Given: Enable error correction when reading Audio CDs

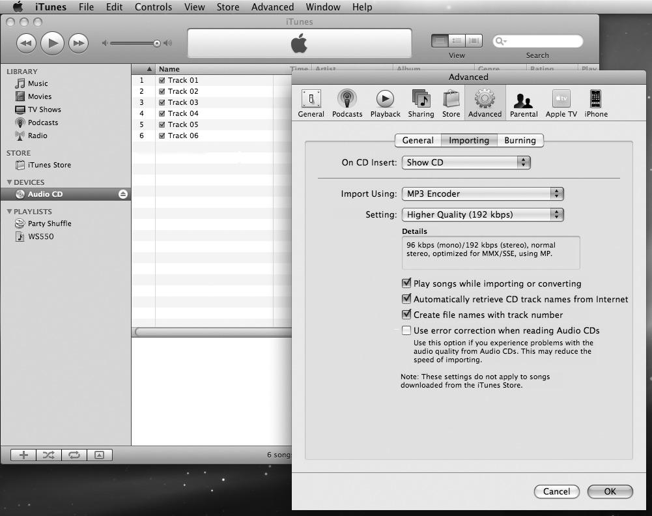Looking at the screenshot, I should (406, 330).
